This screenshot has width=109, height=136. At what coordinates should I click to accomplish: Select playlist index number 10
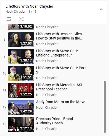coord(4,73)
